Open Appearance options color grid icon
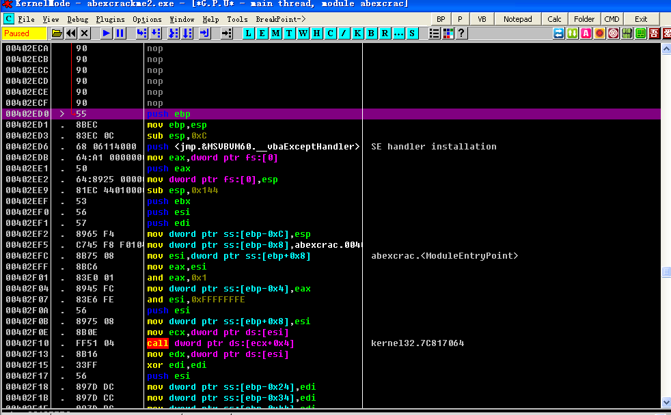The height and width of the screenshot is (415, 671). 448,33
